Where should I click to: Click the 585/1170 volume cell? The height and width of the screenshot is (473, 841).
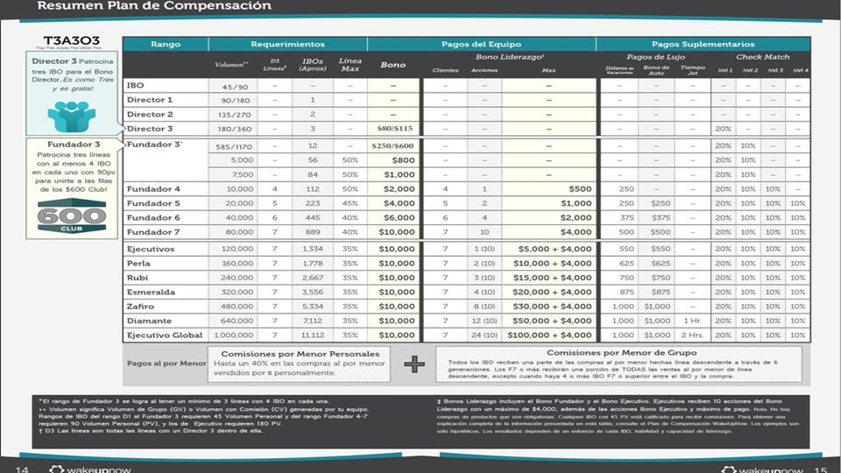click(233, 147)
